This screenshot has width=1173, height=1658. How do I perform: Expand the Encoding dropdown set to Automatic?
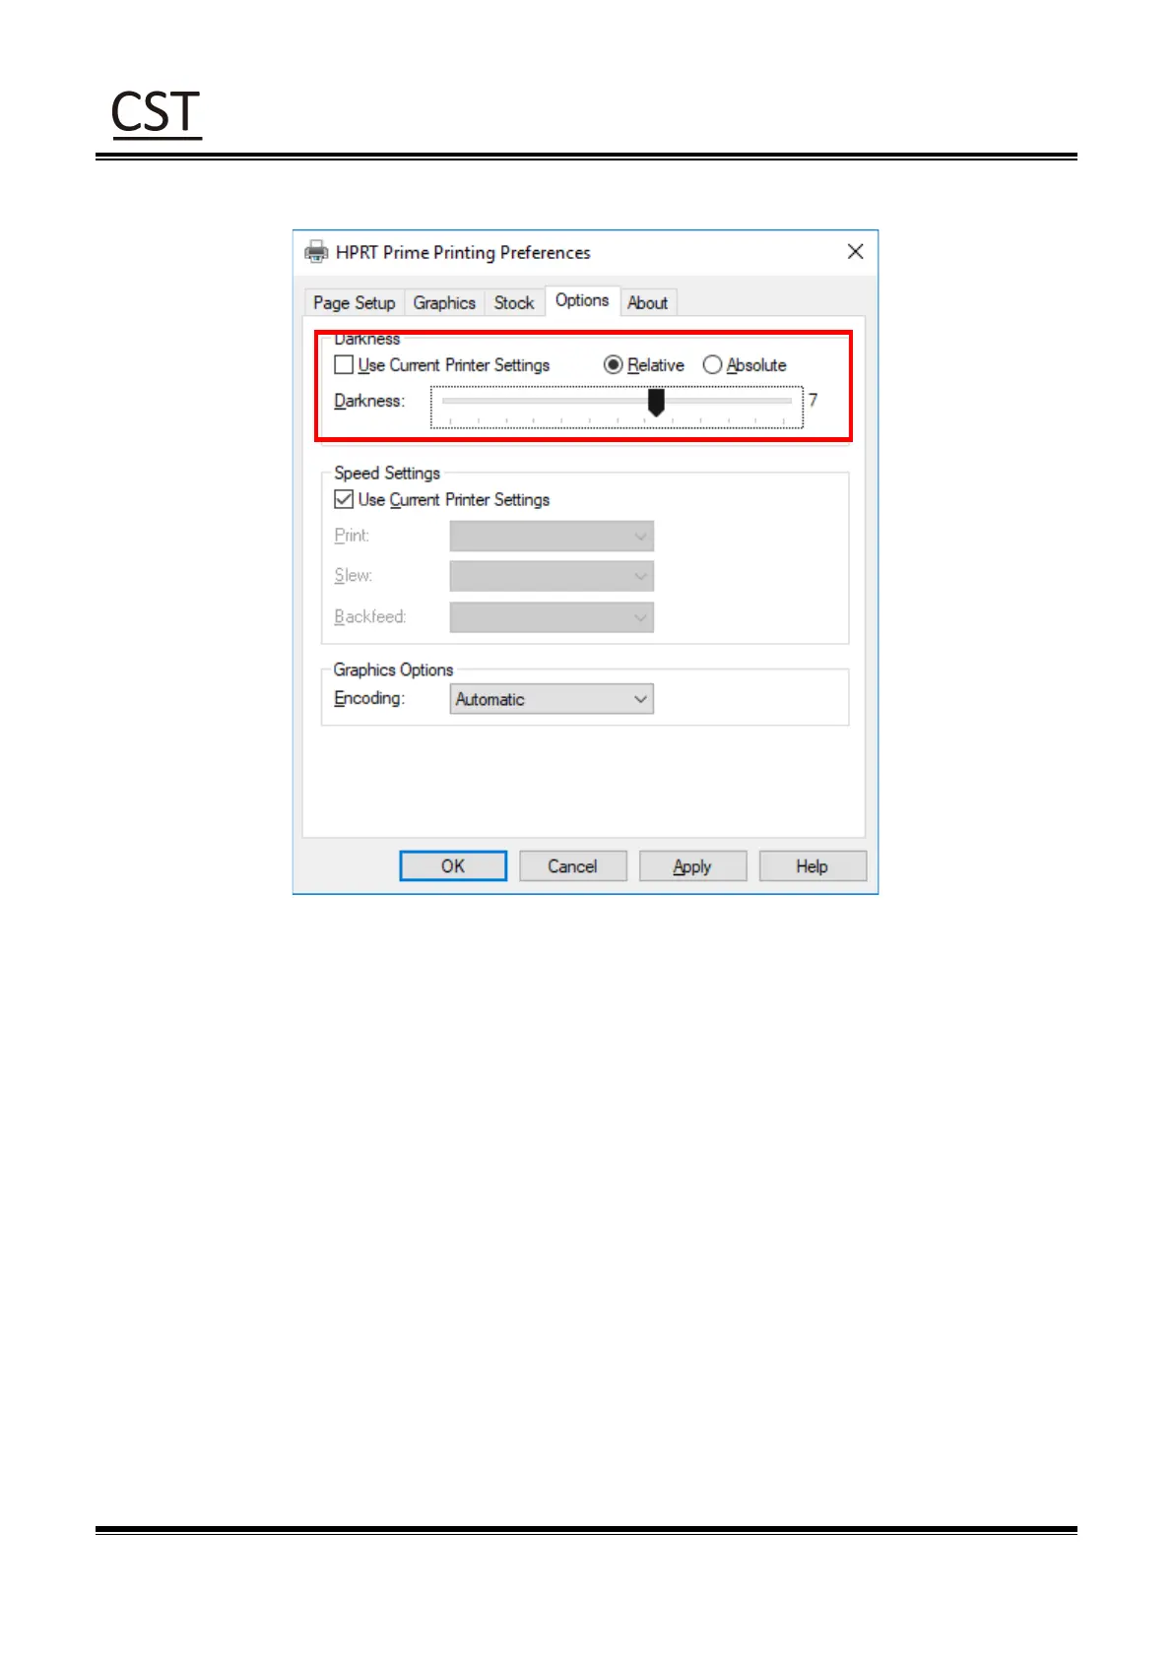552,699
